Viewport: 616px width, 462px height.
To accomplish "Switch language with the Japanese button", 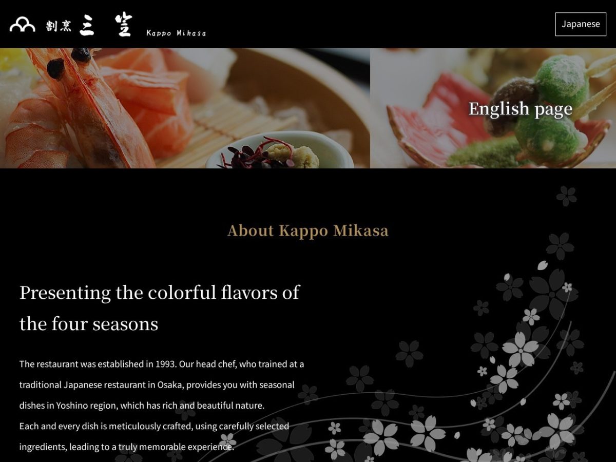I will pyautogui.click(x=581, y=24).
